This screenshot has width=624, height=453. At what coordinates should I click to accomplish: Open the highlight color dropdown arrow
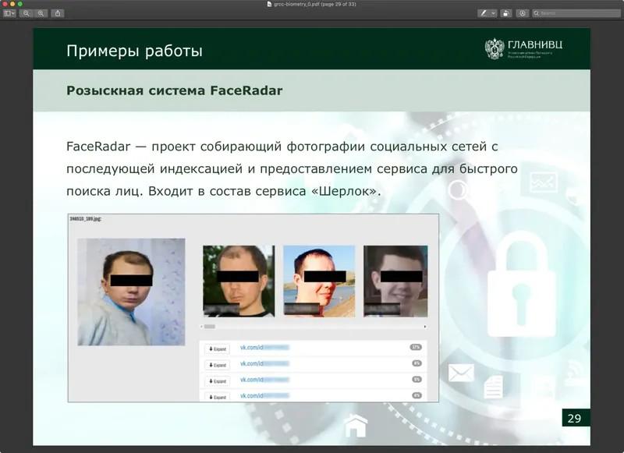494,13
